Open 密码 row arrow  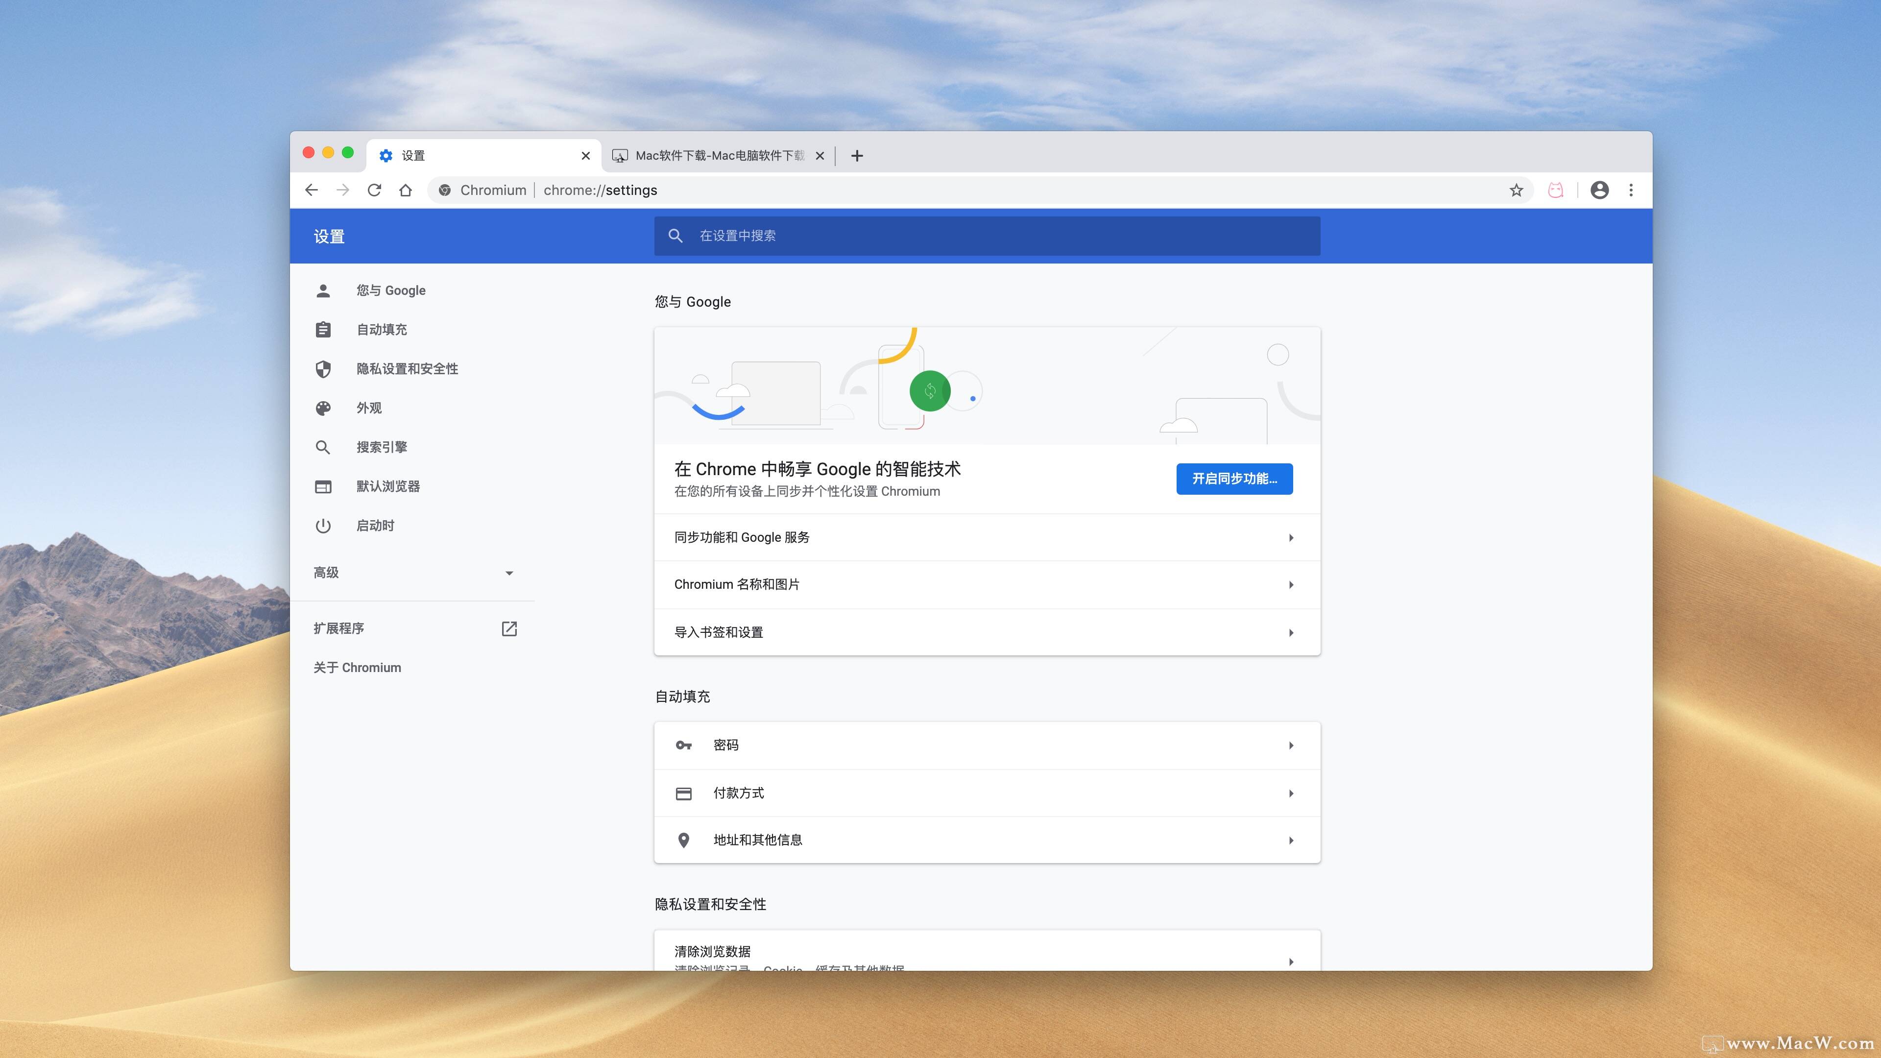point(1291,745)
